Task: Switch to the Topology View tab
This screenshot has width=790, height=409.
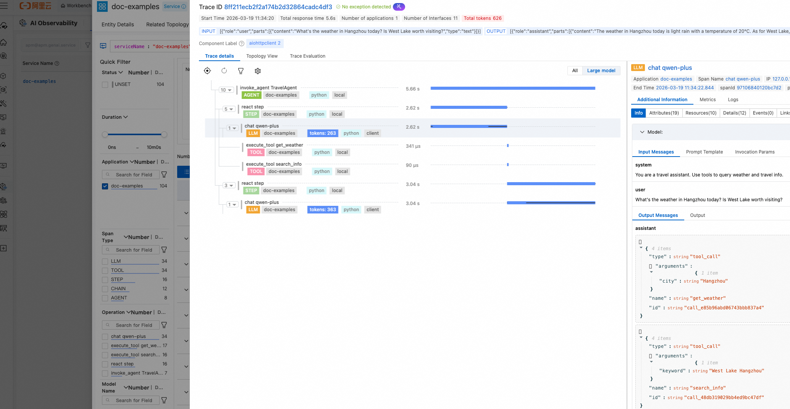Action: (x=262, y=56)
